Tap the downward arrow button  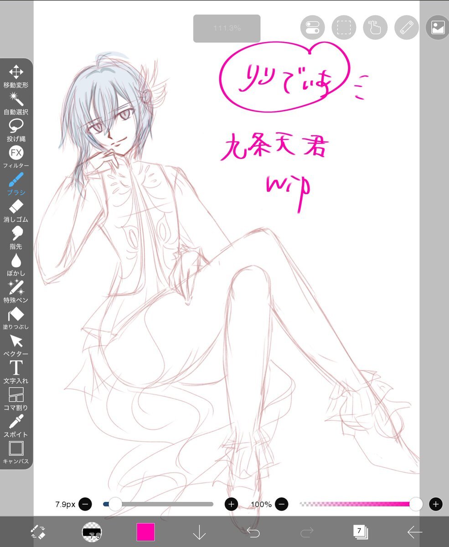199,532
